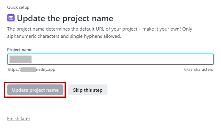The width and height of the screenshot is (221, 128).
Task: Click the Project name field label
Action: (x=20, y=50)
